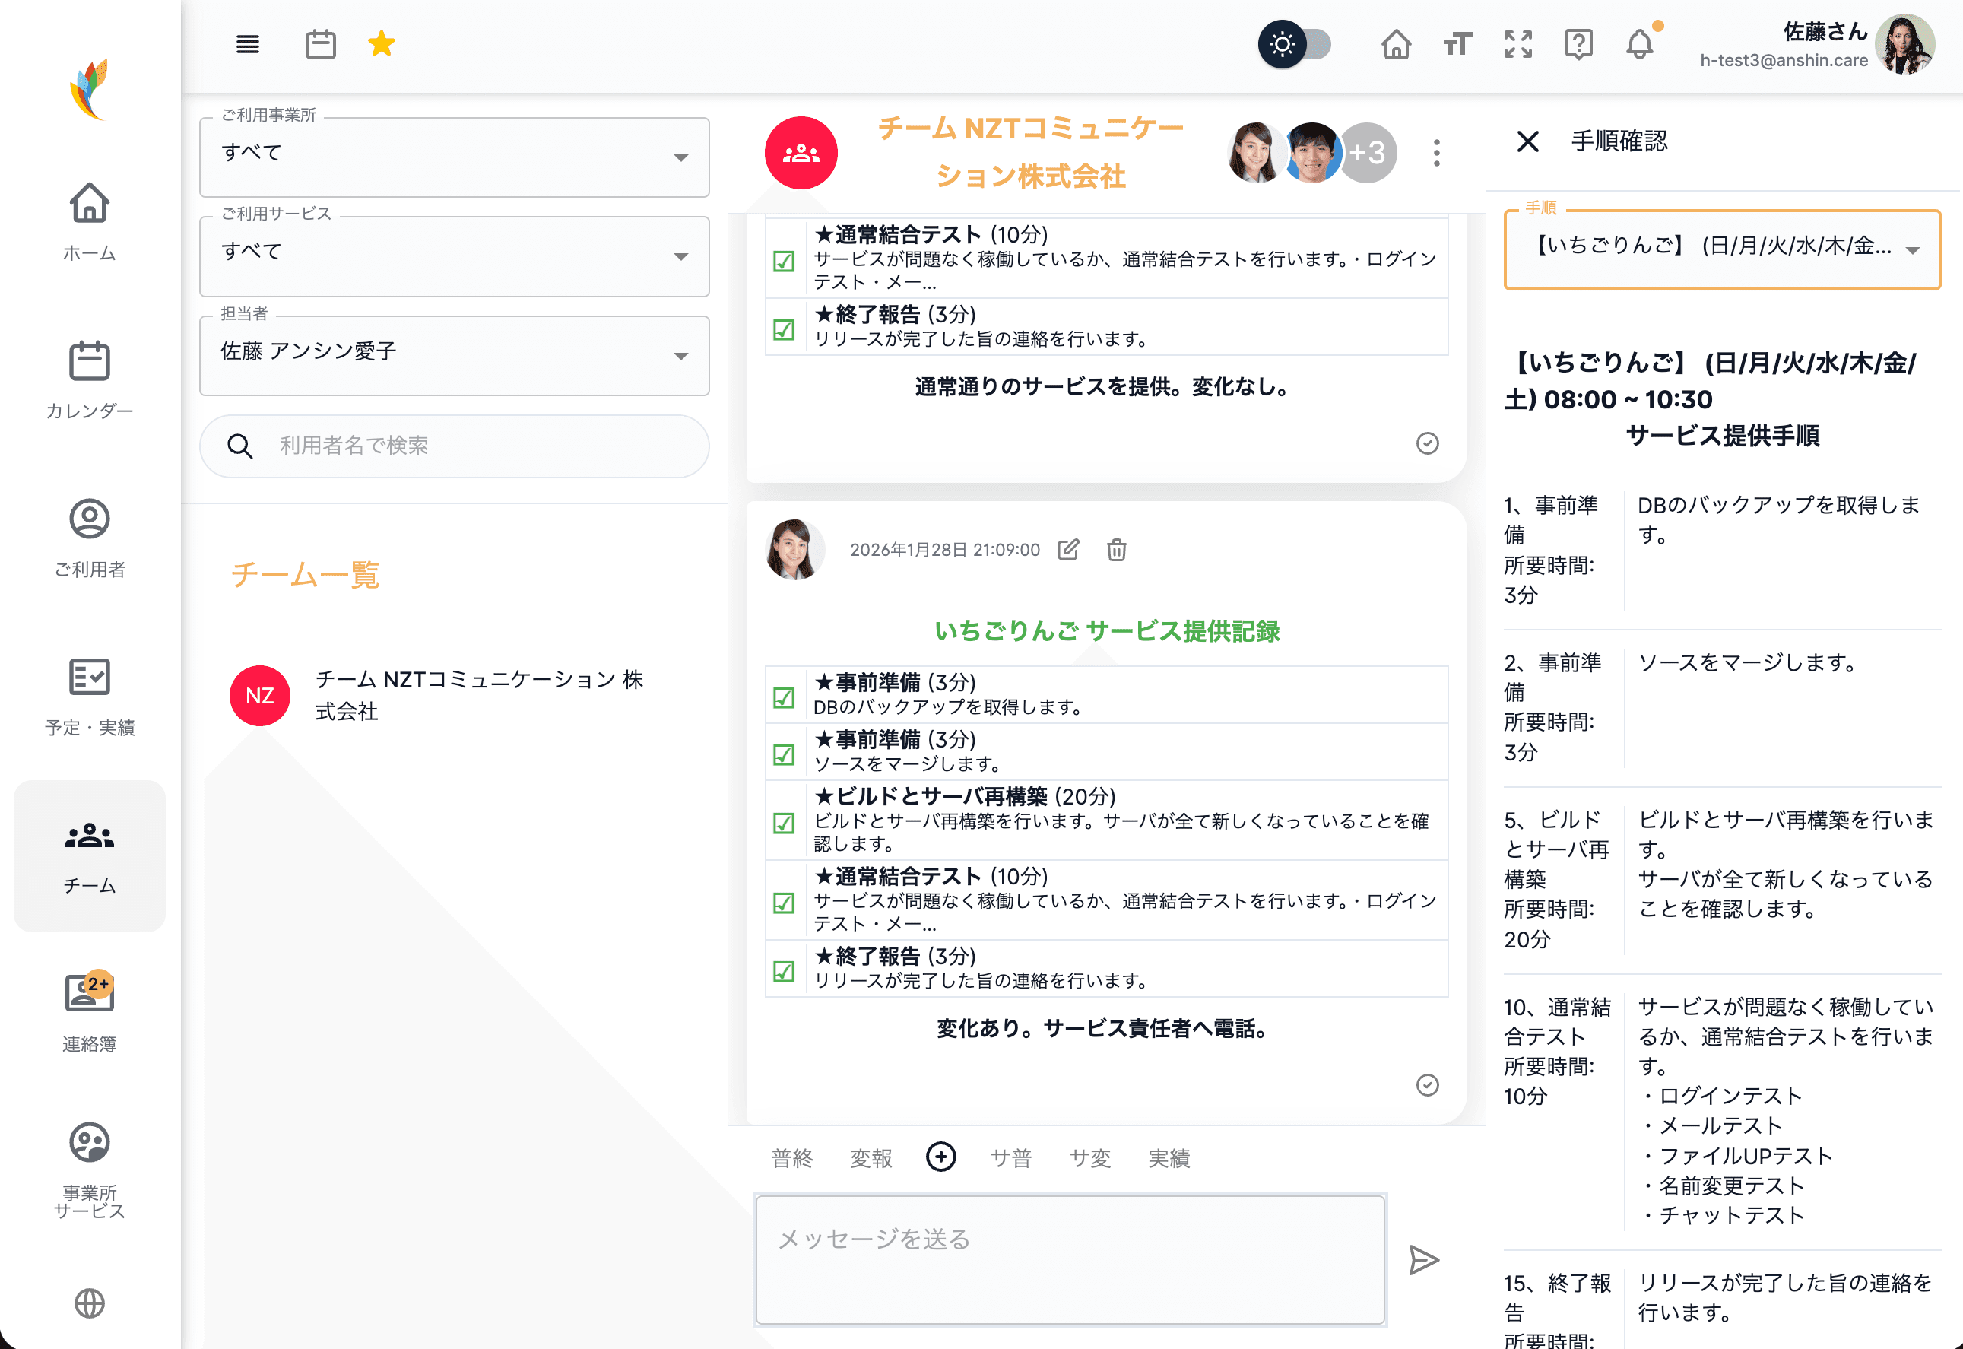
Task: Click the チーム一覧 heading
Action: [305, 574]
